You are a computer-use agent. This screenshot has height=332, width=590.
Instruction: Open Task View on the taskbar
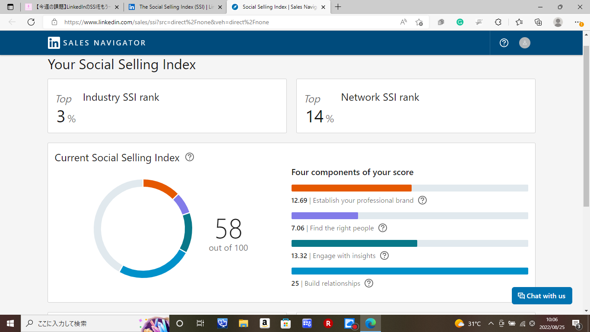[200, 323]
